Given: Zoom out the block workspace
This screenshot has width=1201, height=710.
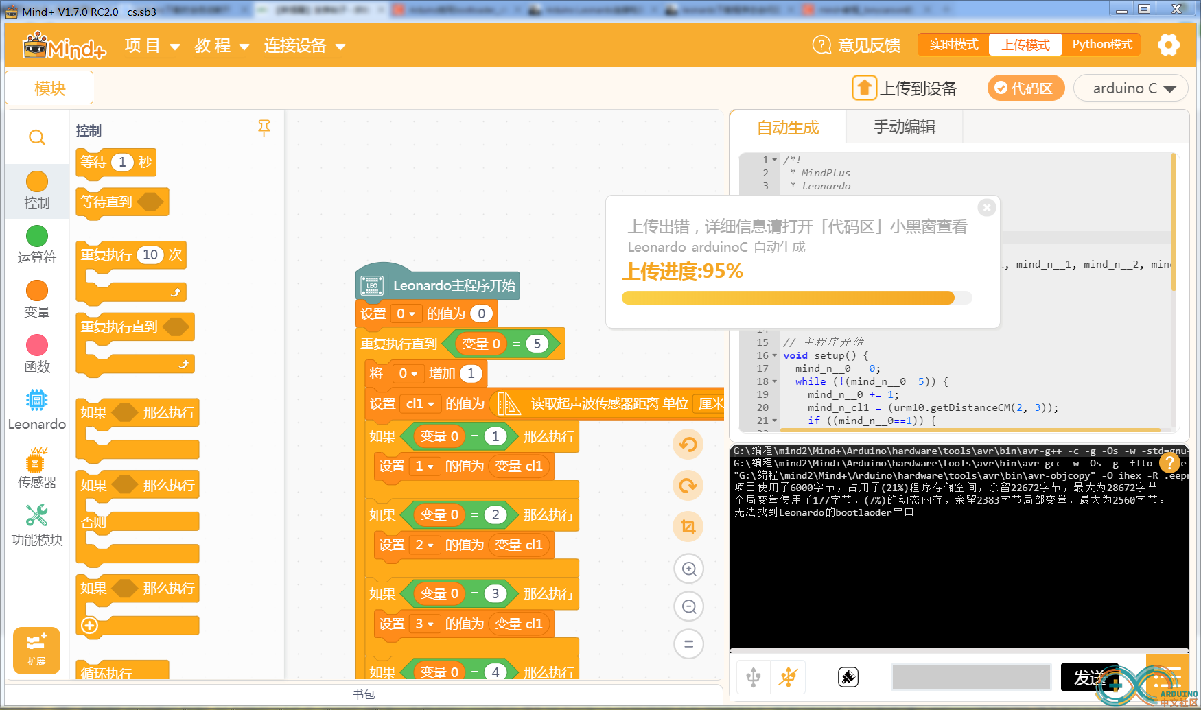Looking at the screenshot, I should (689, 606).
